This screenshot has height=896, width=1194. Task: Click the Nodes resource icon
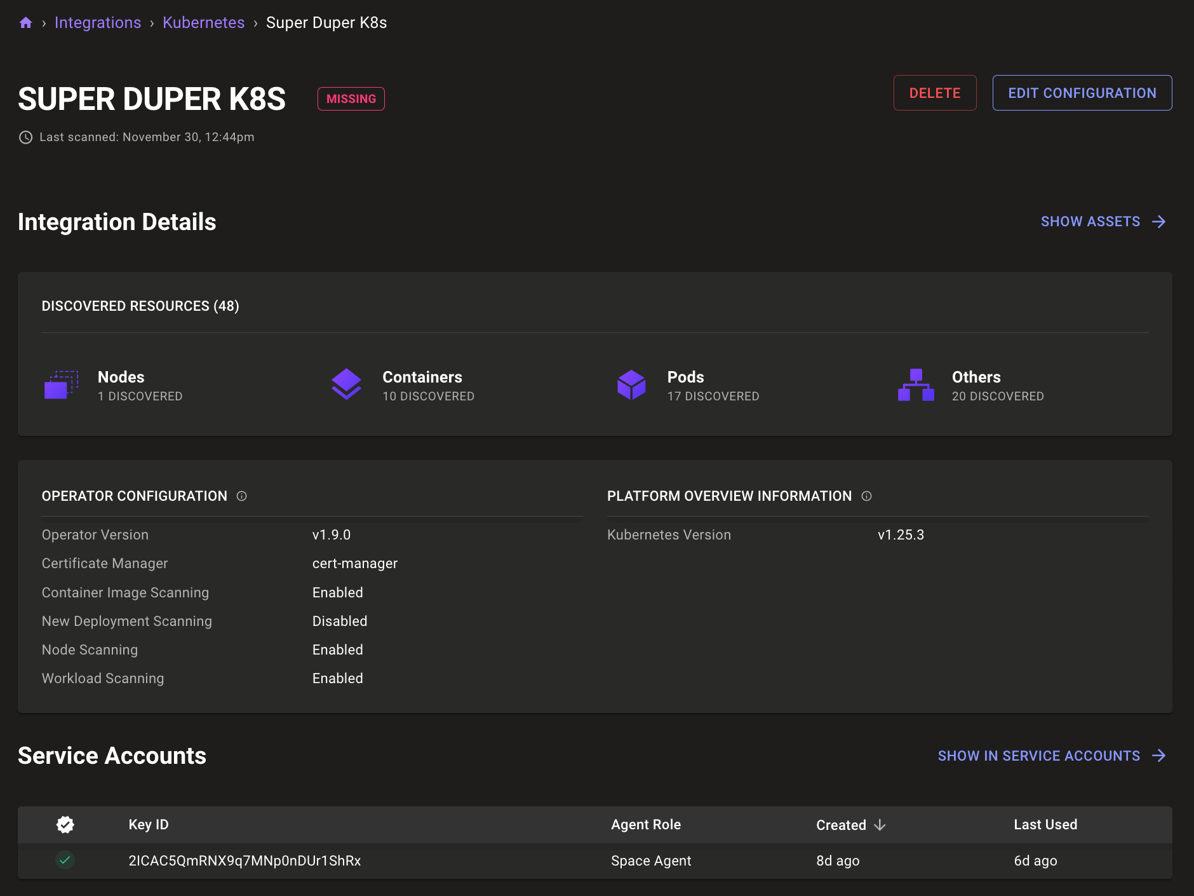[61, 384]
